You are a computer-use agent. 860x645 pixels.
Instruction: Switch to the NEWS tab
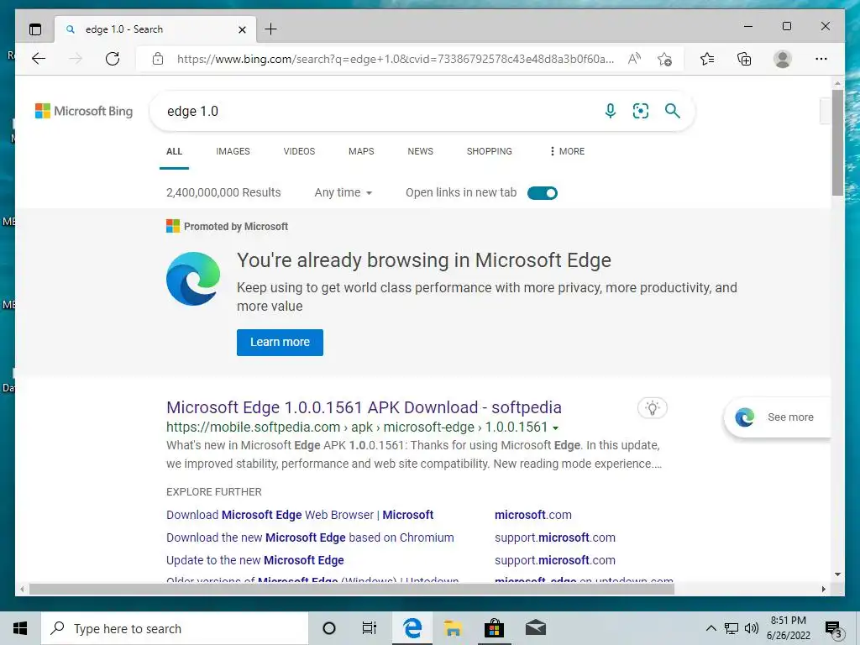420,151
